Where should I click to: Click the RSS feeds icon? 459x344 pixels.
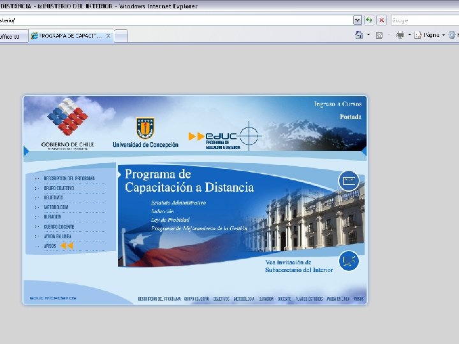pyautogui.click(x=379, y=36)
